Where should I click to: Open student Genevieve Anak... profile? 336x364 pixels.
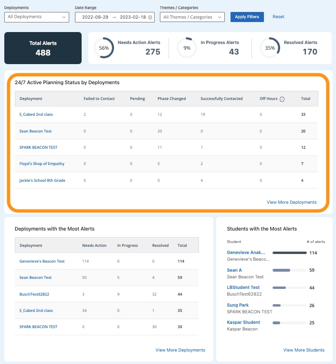pos(246,253)
